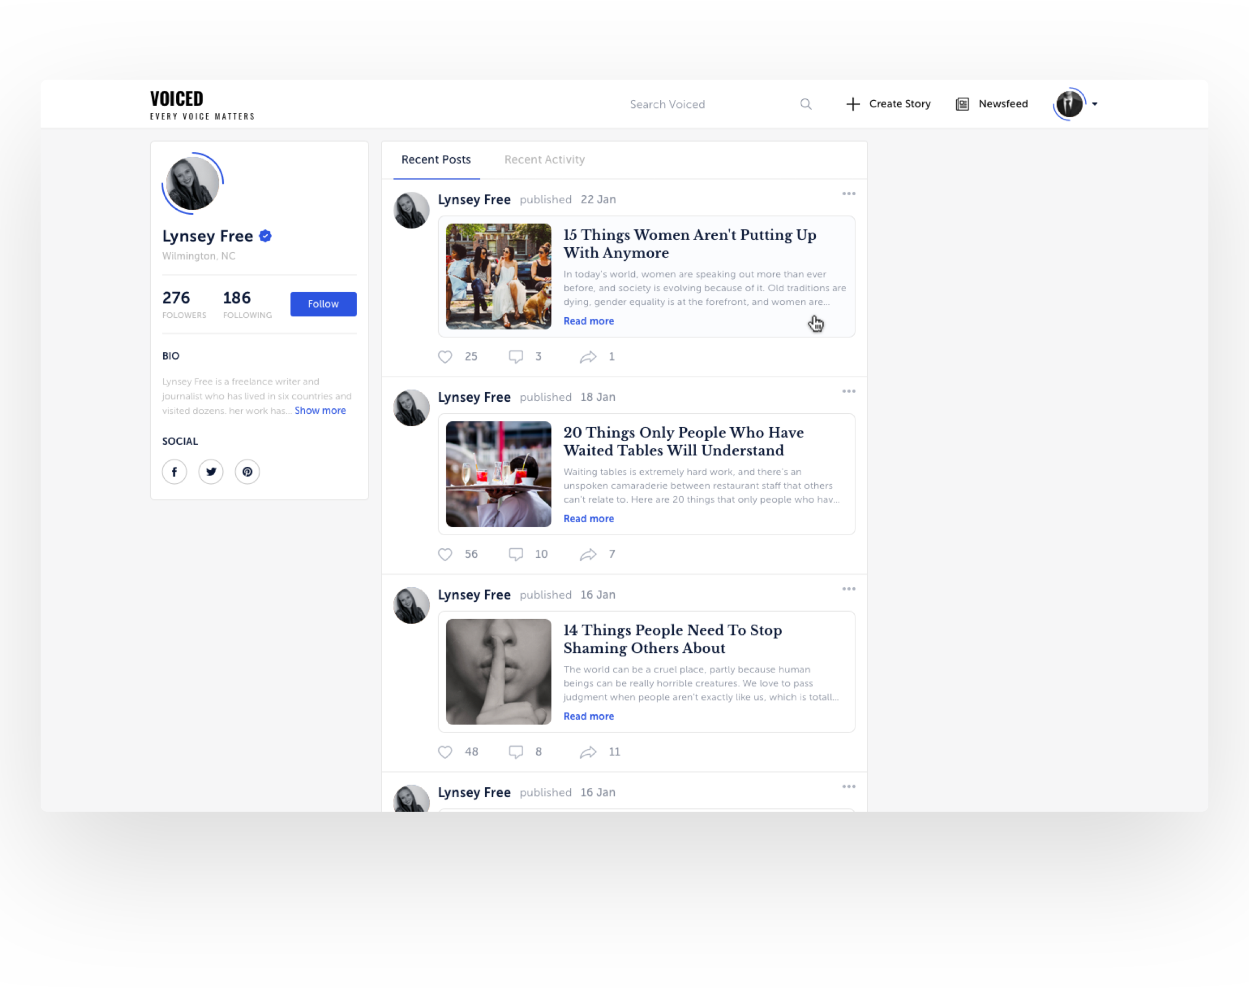Expand the user avatar dropdown arrow

click(1095, 104)
